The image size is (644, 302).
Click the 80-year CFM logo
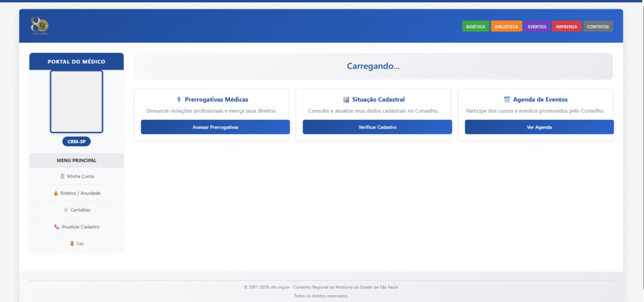pos(39,26)
